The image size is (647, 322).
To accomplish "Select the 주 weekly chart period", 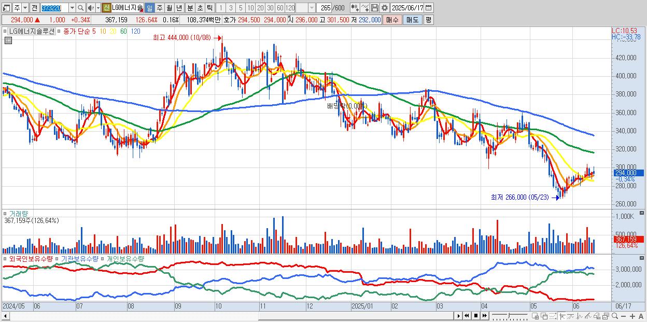I will [159, 8].
